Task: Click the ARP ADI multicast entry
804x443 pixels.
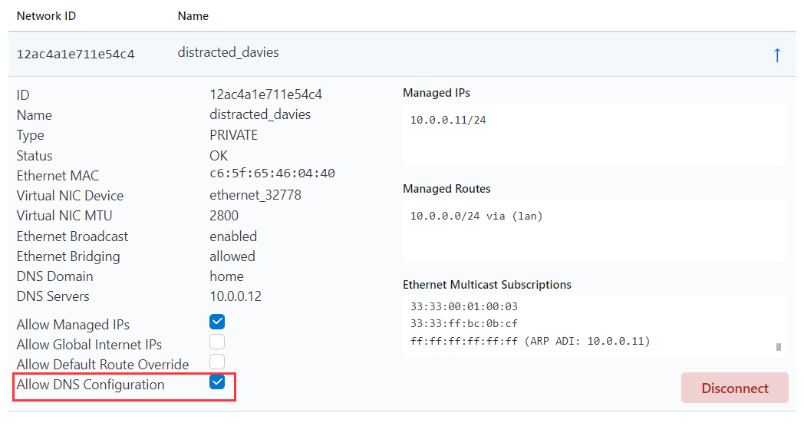Action: pyautogui.click(x=529, y=341)
